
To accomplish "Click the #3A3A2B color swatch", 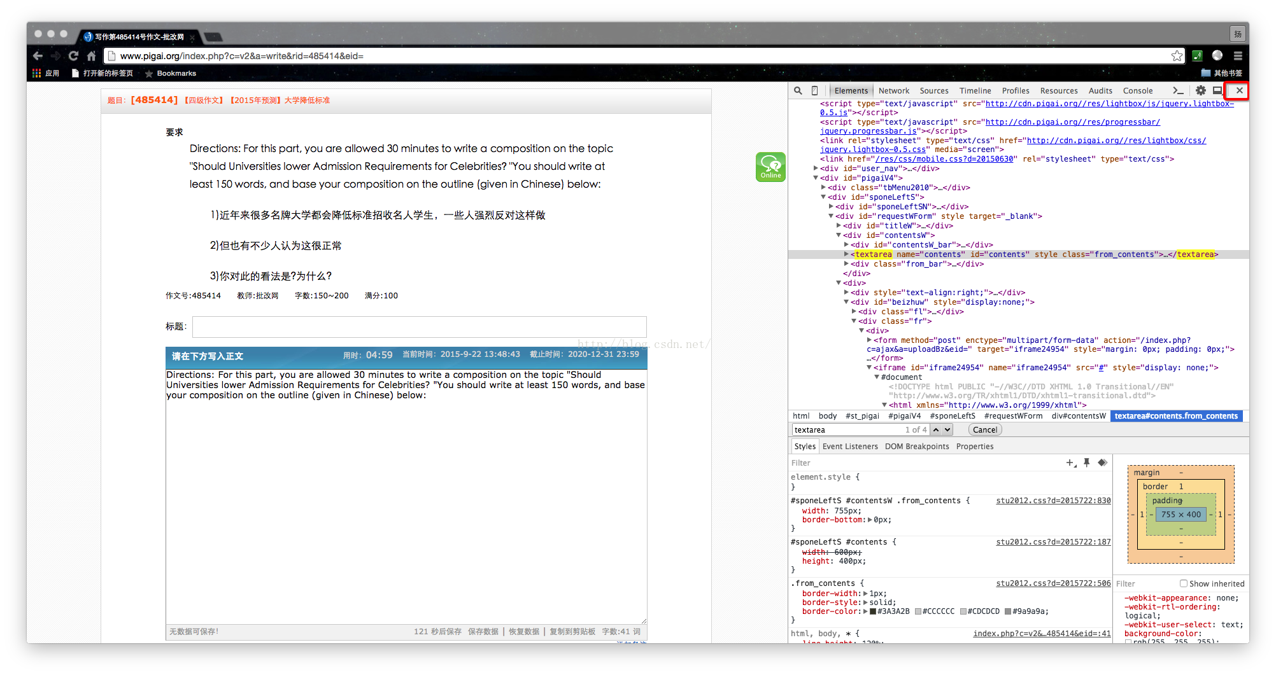I will [873, 612].
